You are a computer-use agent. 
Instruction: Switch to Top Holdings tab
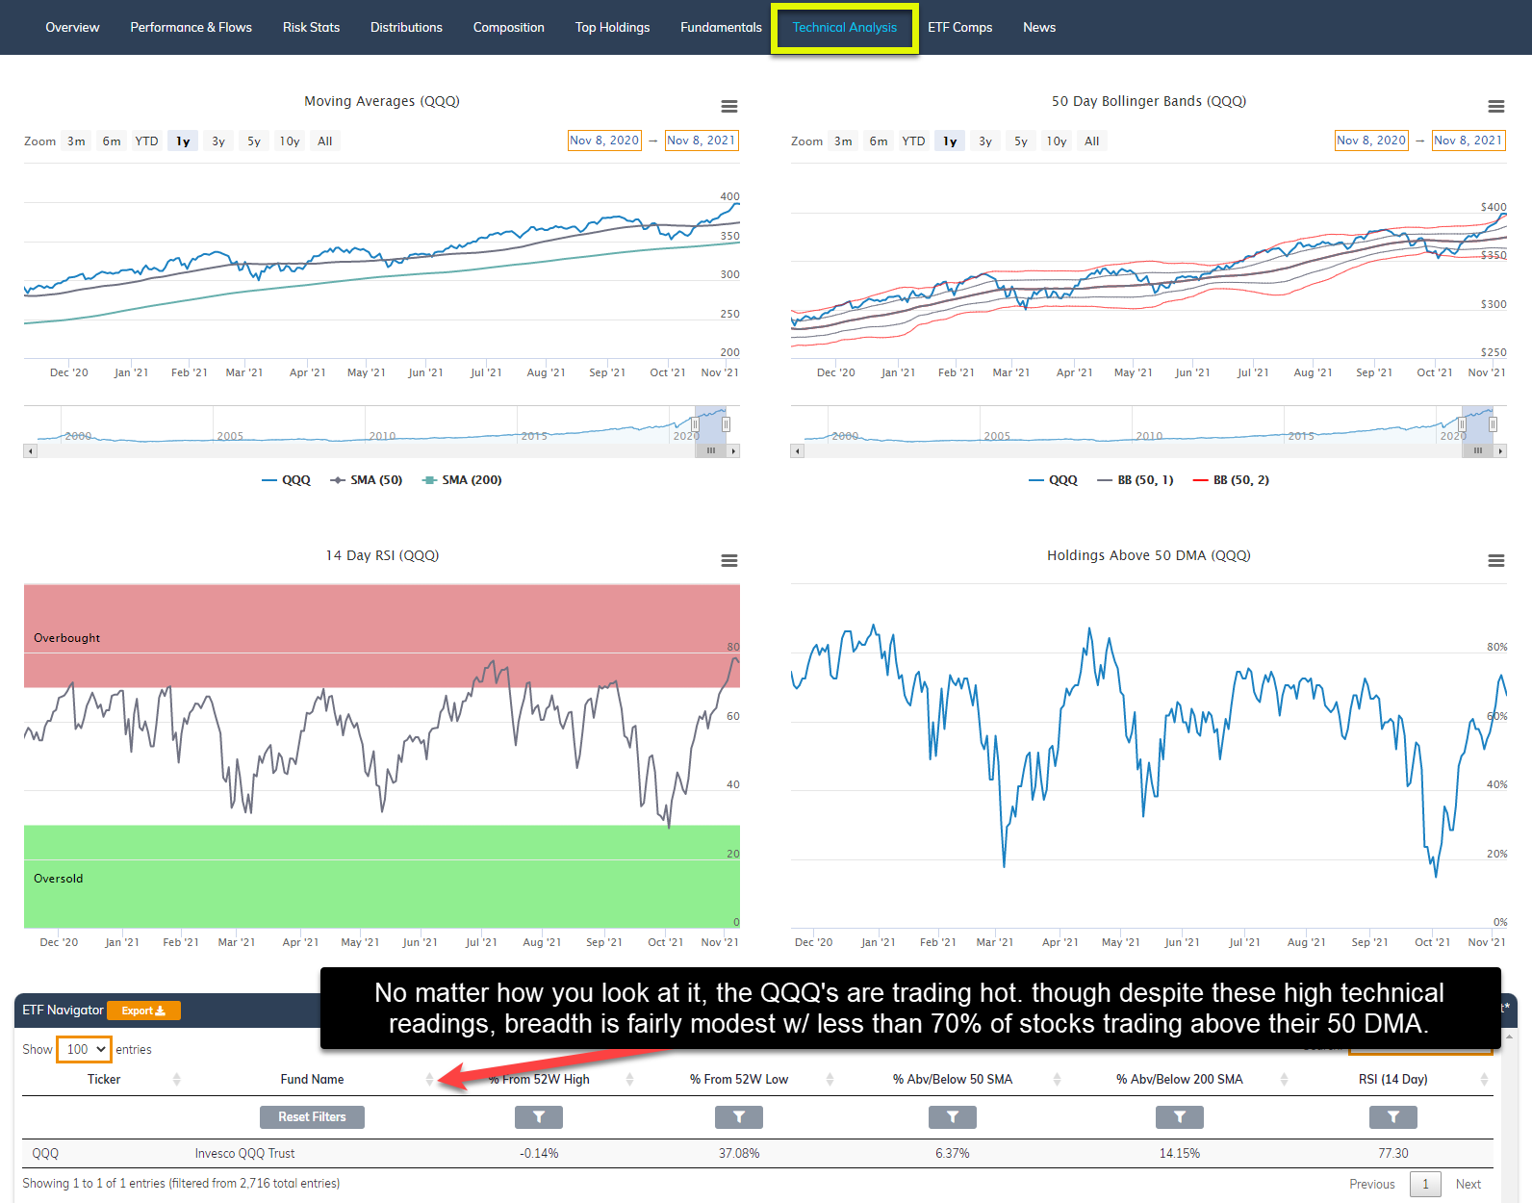click(x=613, y=27)
